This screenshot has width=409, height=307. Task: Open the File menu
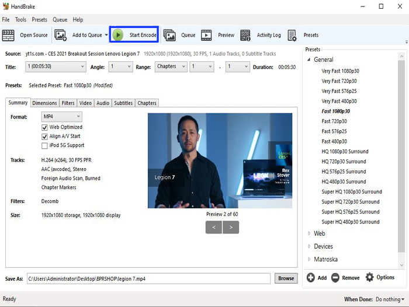coord(6,19)
